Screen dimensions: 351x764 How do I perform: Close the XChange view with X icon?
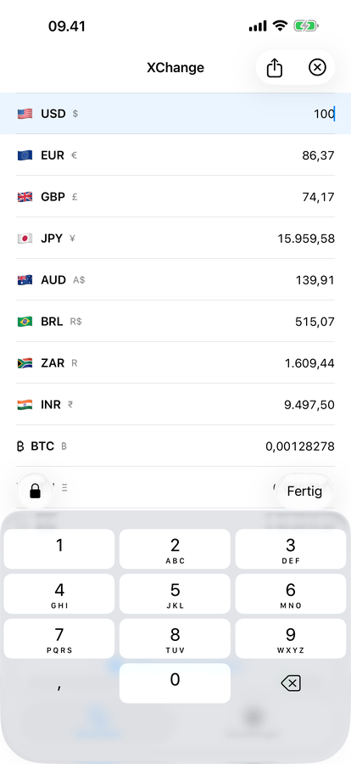point(317,67)
